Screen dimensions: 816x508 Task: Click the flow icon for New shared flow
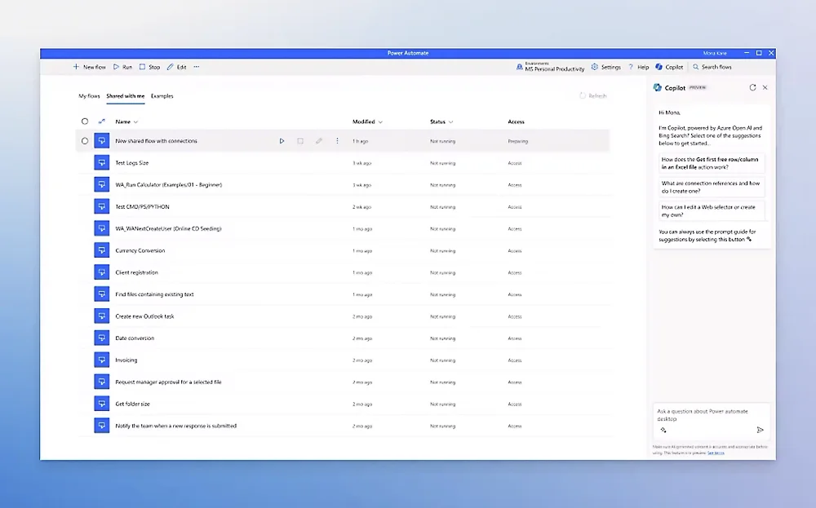tap(101, 141)
